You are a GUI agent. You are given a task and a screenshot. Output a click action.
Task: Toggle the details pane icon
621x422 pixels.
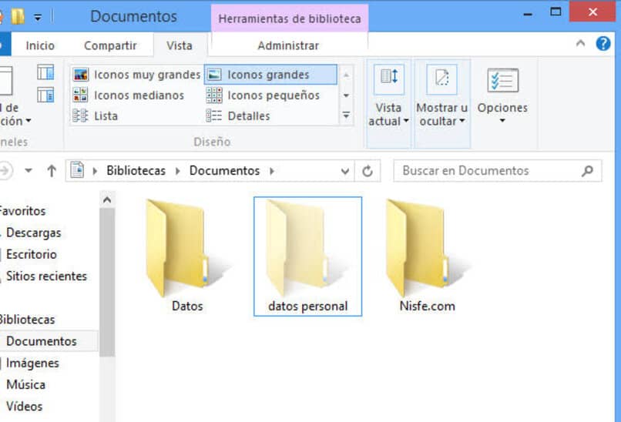point(45,95)
